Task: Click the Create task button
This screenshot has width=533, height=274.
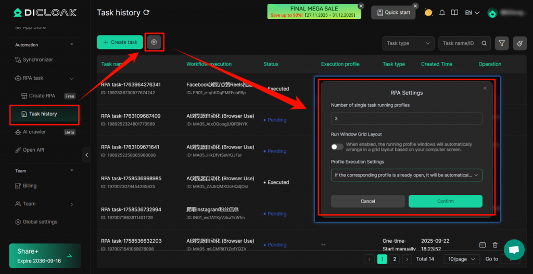Action: 120,42
